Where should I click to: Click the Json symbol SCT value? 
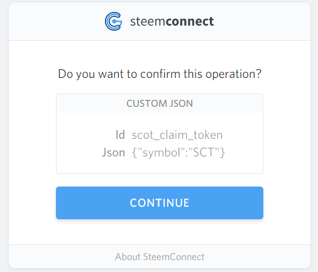click(178, 153)
